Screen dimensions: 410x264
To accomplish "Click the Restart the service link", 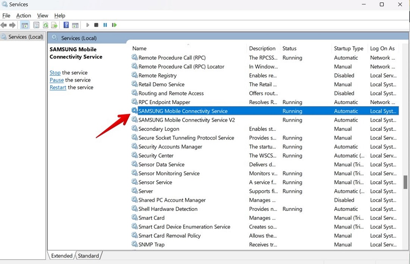I will click(57, 87).
